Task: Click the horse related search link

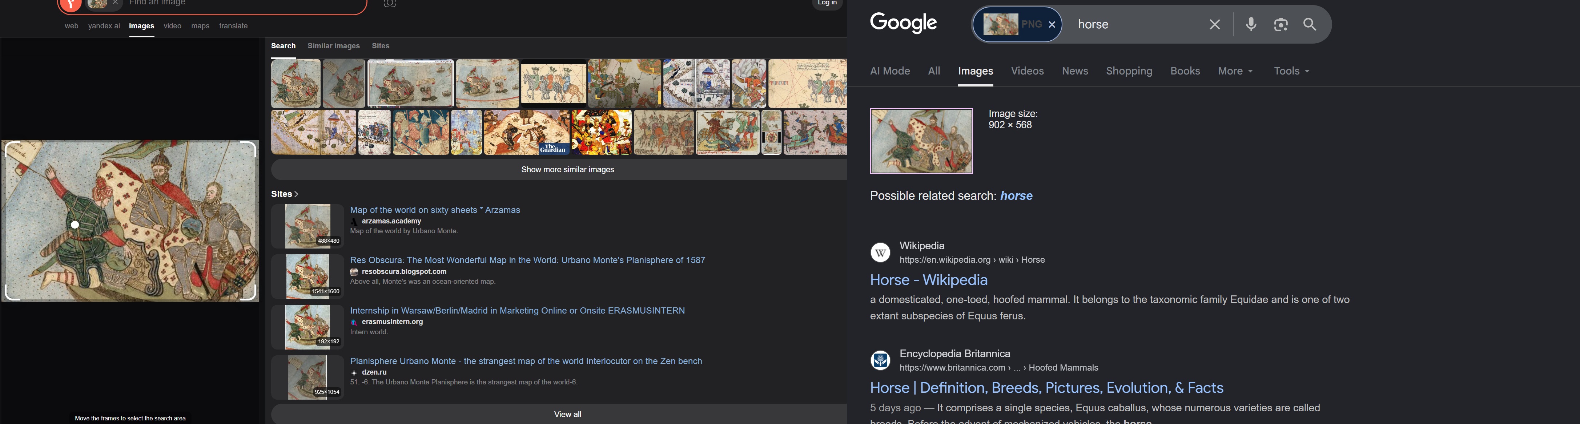Action: [x=1016, y=196]
